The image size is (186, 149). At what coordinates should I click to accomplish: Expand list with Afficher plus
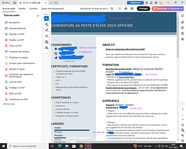[9, 104]
